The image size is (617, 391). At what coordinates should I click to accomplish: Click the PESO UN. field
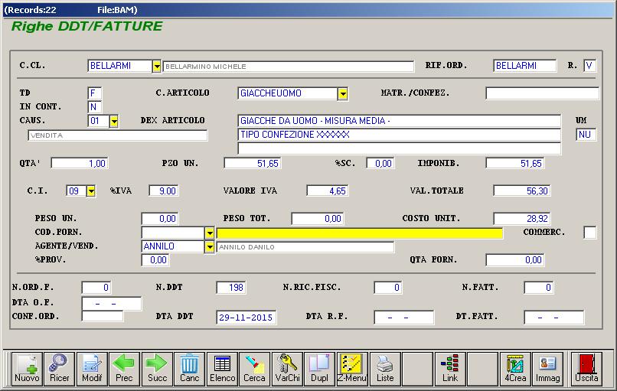pyautogui.click(x=159, y=218)
